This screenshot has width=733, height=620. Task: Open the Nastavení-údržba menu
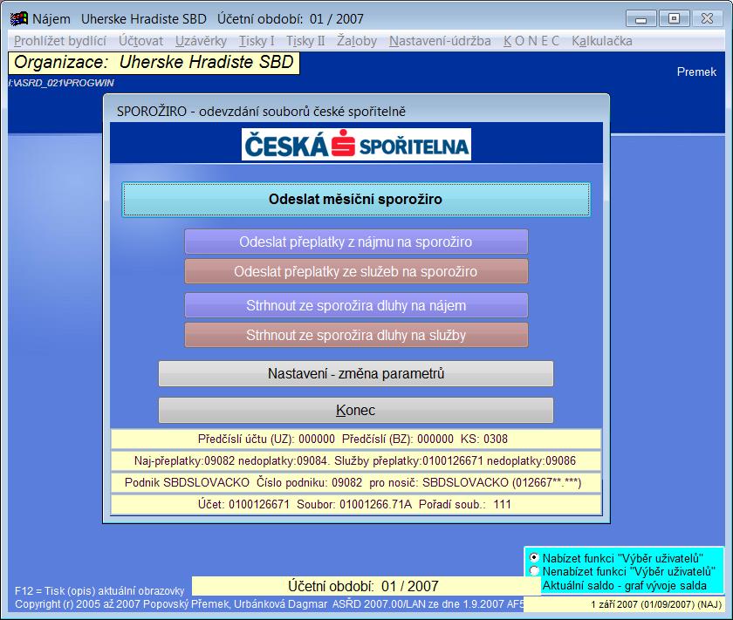(440, 41)
